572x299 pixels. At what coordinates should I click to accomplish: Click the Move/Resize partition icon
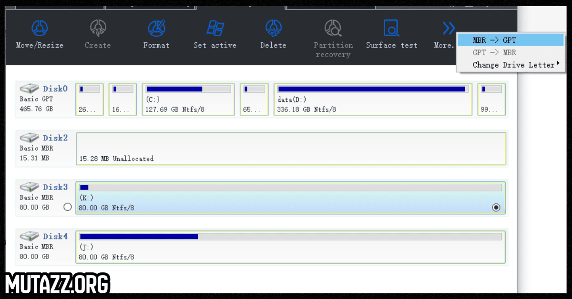click(x=40, y=29)
